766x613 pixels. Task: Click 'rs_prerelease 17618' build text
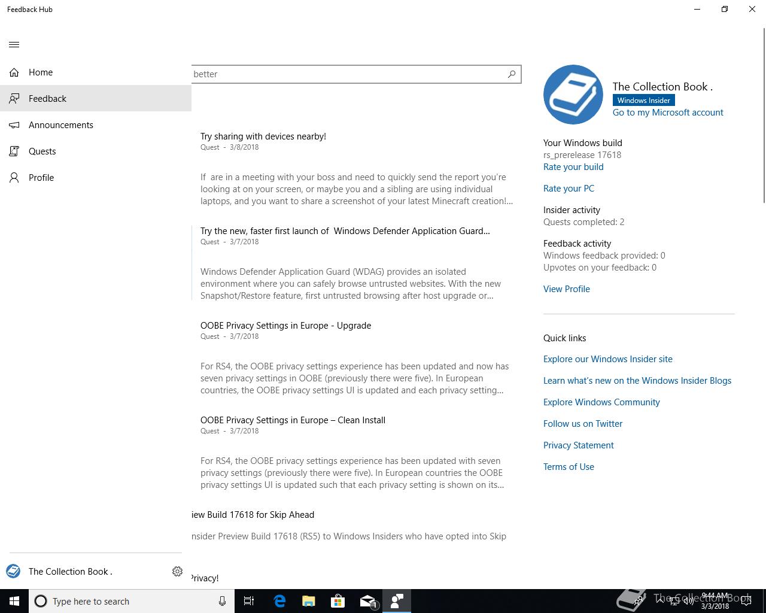point(582,155)
